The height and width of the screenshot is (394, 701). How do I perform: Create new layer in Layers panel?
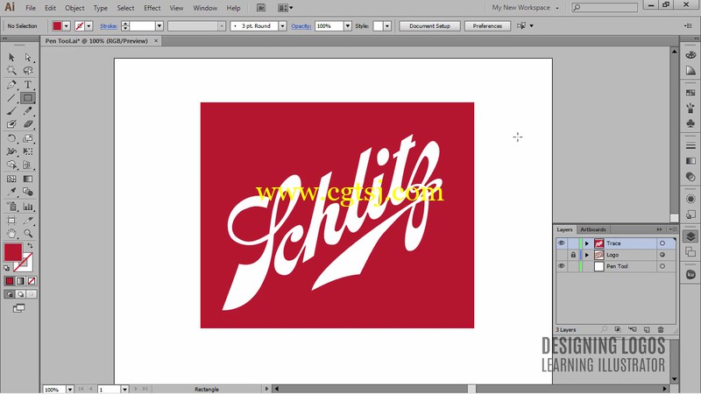click(x=647, y=330)
